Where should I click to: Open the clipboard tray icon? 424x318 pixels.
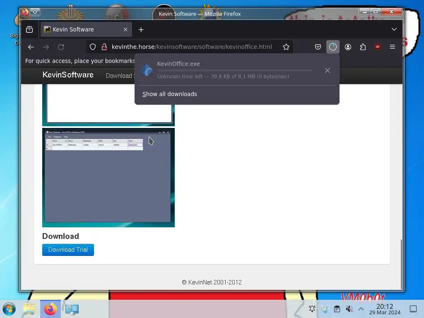(337, 309)
